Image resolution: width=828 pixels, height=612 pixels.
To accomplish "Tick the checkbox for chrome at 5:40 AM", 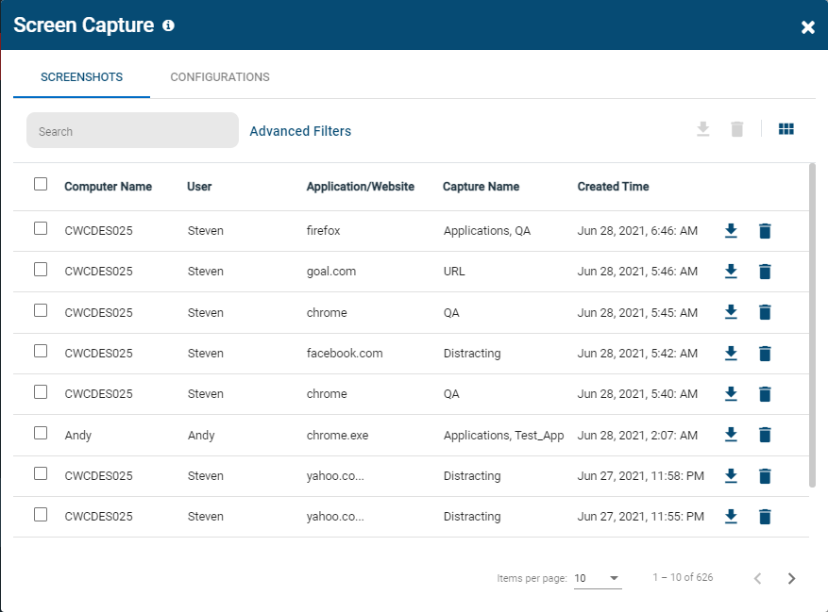I will pos(41,392).
